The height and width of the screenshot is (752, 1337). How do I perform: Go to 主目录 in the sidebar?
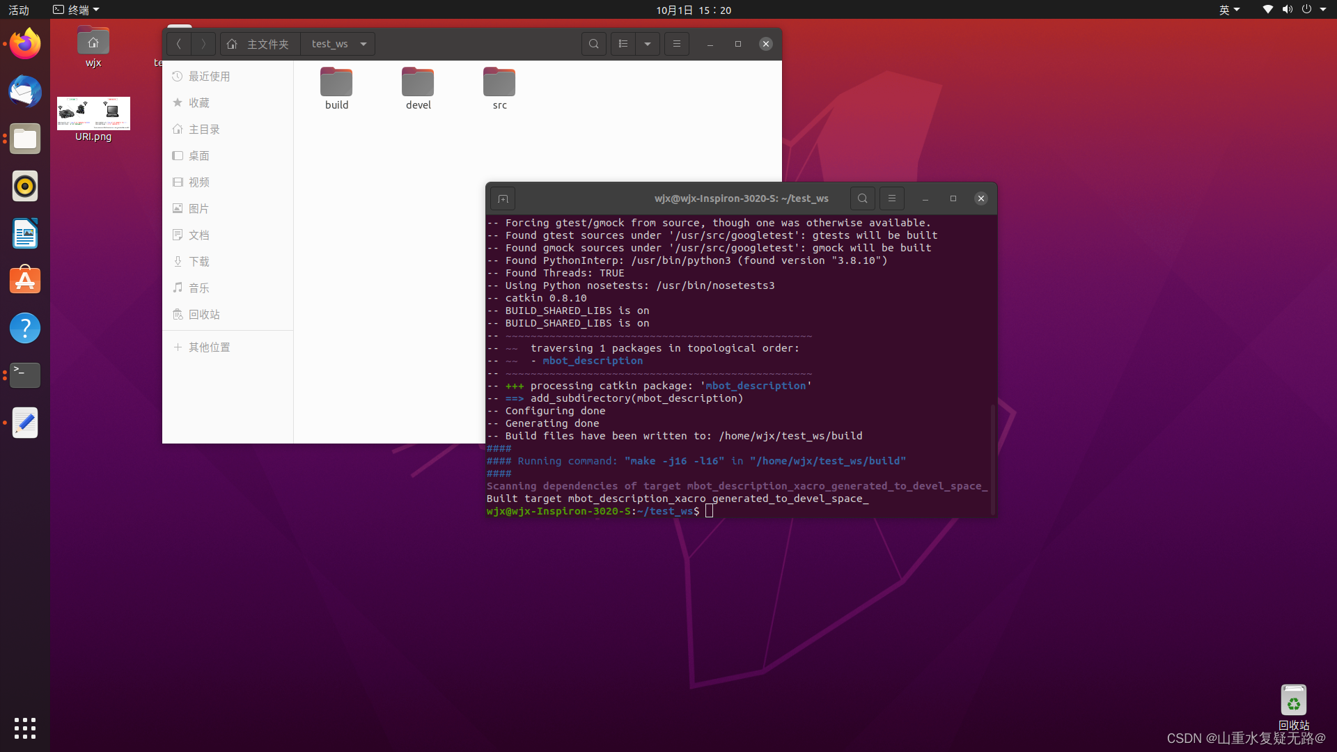pos(228,129)
